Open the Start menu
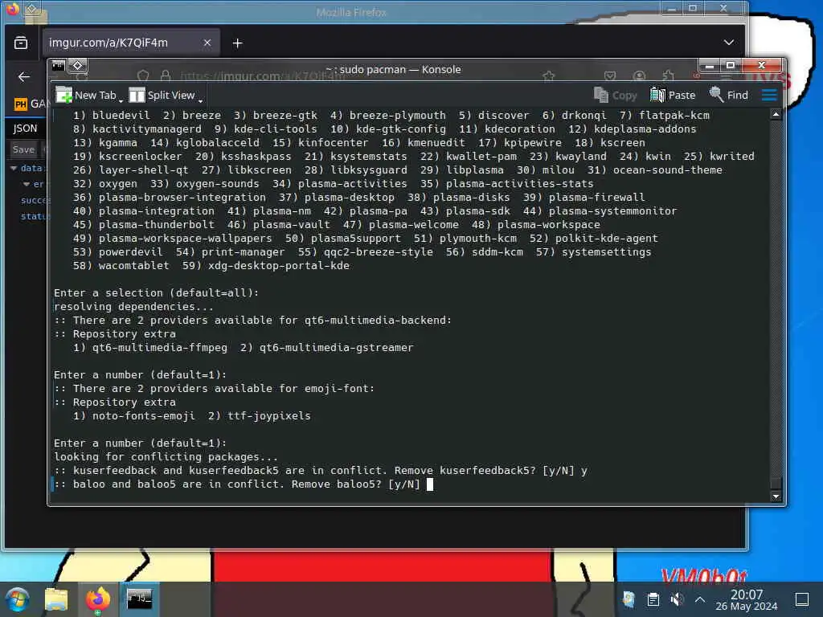The height and width of the screenshot is (617, 823). (x=18, y=599)
